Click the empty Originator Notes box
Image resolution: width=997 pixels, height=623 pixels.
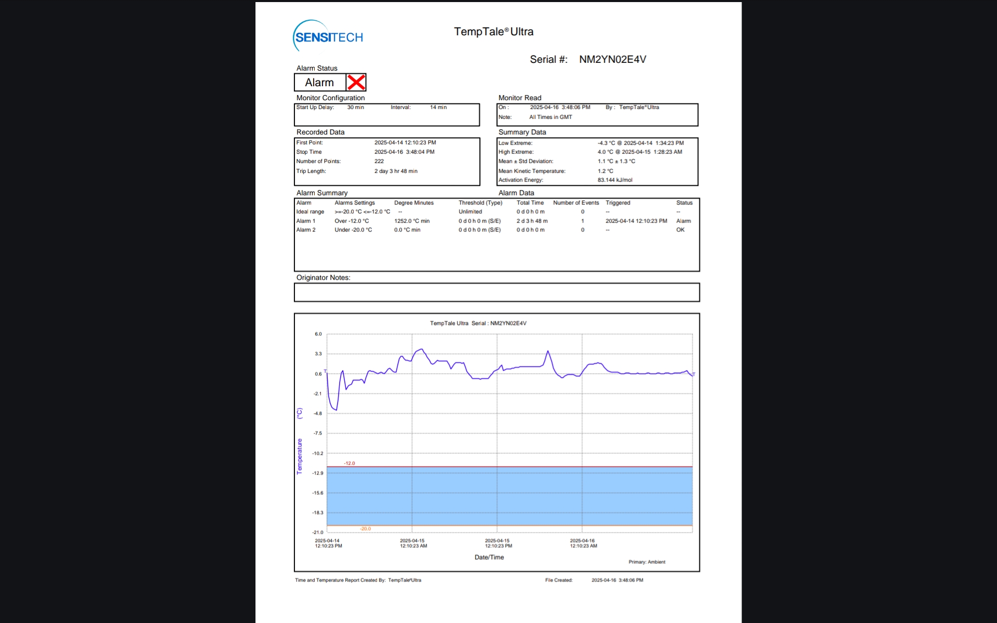(x=497, y=292)
